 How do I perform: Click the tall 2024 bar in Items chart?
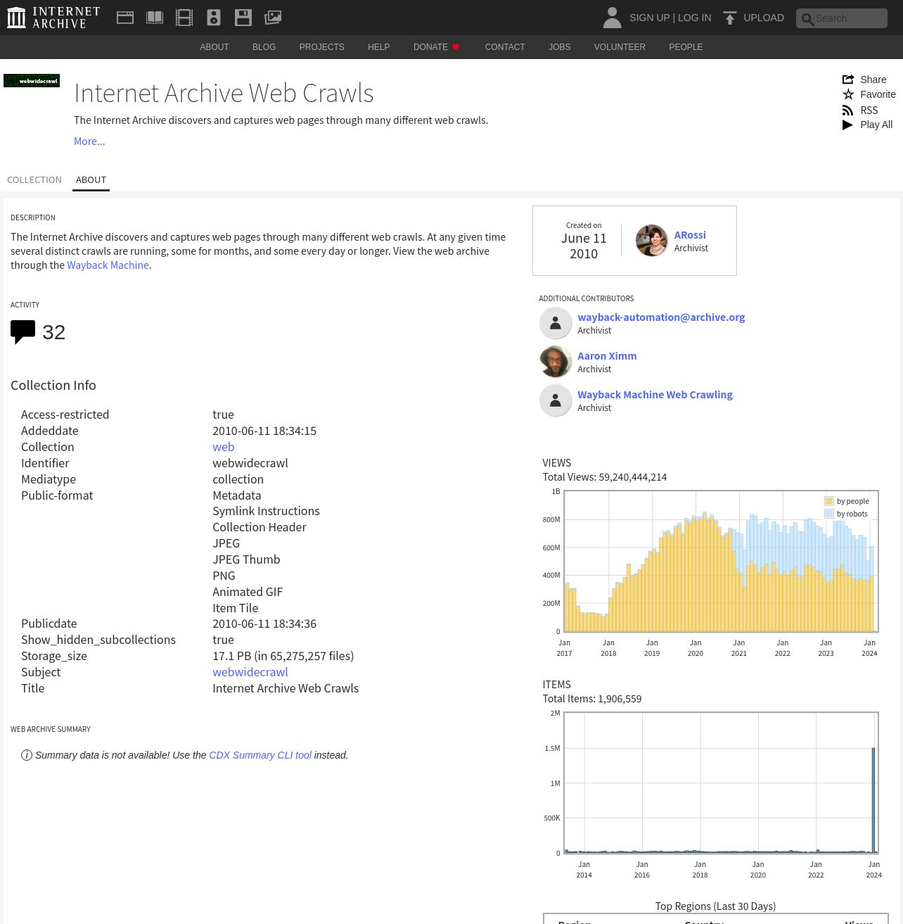point(873,800)
